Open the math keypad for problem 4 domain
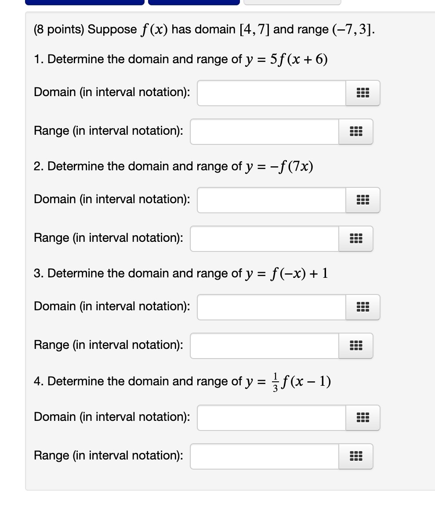The width and height of the screenshot is (435, 506). click(x=362, y=418)
